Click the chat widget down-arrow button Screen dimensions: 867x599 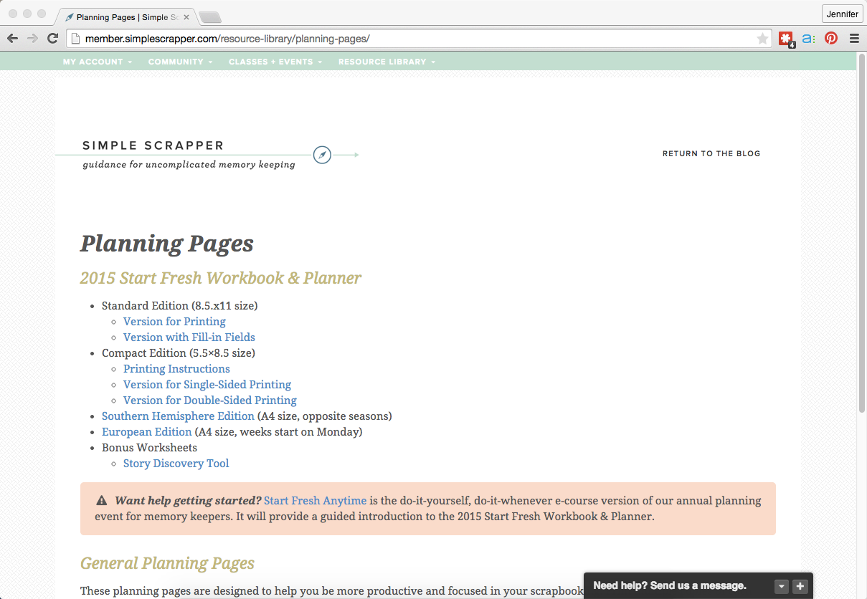tap(782, 586)
